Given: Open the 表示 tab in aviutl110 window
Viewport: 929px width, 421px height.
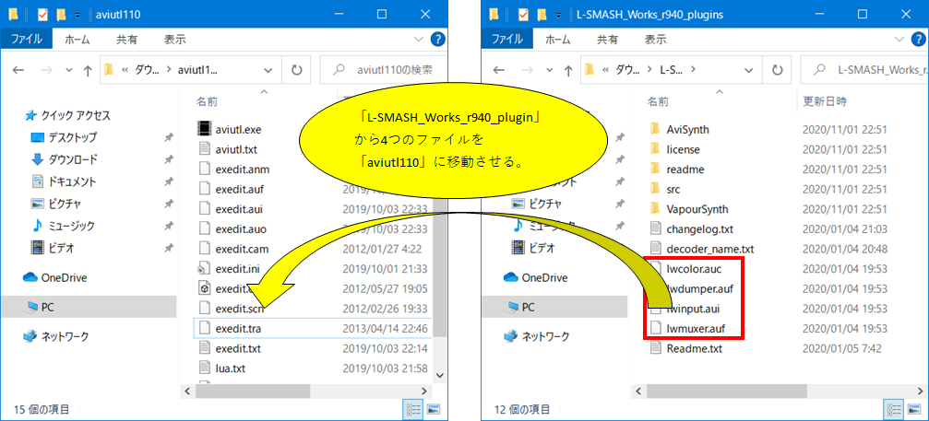Looking at the screenshot, I should (174, 41).
